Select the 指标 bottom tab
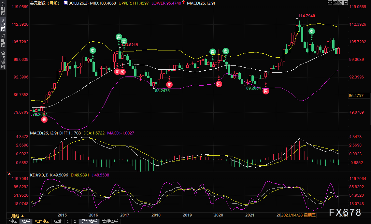371x224 pixels. (13, 221)
